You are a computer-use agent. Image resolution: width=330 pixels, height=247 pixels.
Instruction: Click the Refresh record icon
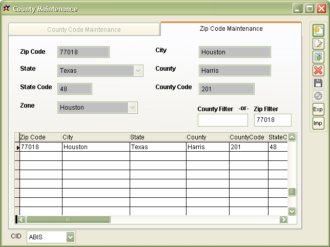pyautogui.click(x=318, y=57)
